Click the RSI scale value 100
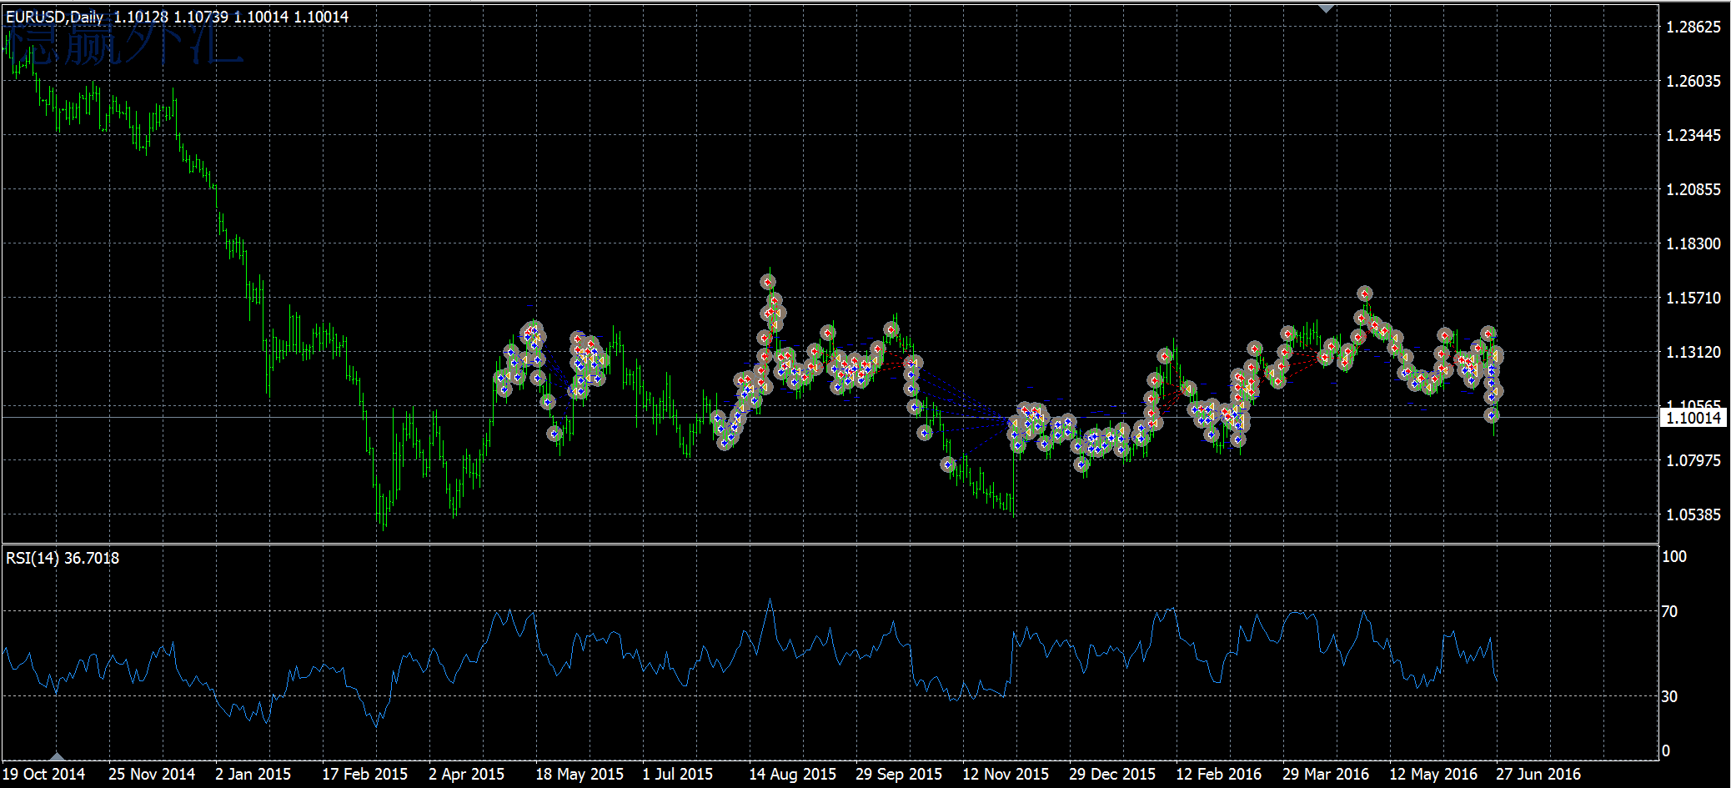The height and width of the screenshot is (788, 1731). (1674, 556)
